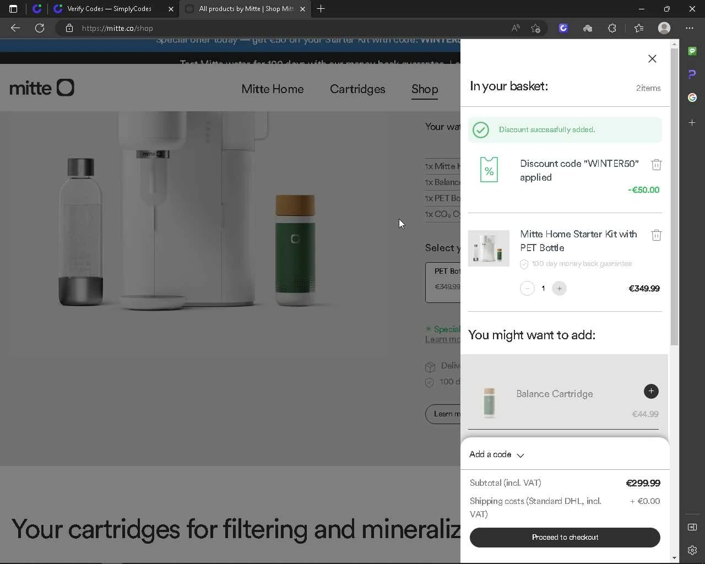Click the 100 day money back guarantee text

click(x=582, y=264)
